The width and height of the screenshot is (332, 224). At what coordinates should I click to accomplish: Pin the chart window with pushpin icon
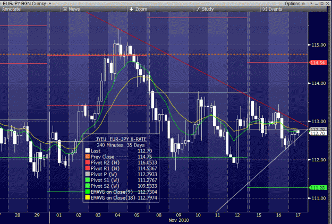(311, 3)
